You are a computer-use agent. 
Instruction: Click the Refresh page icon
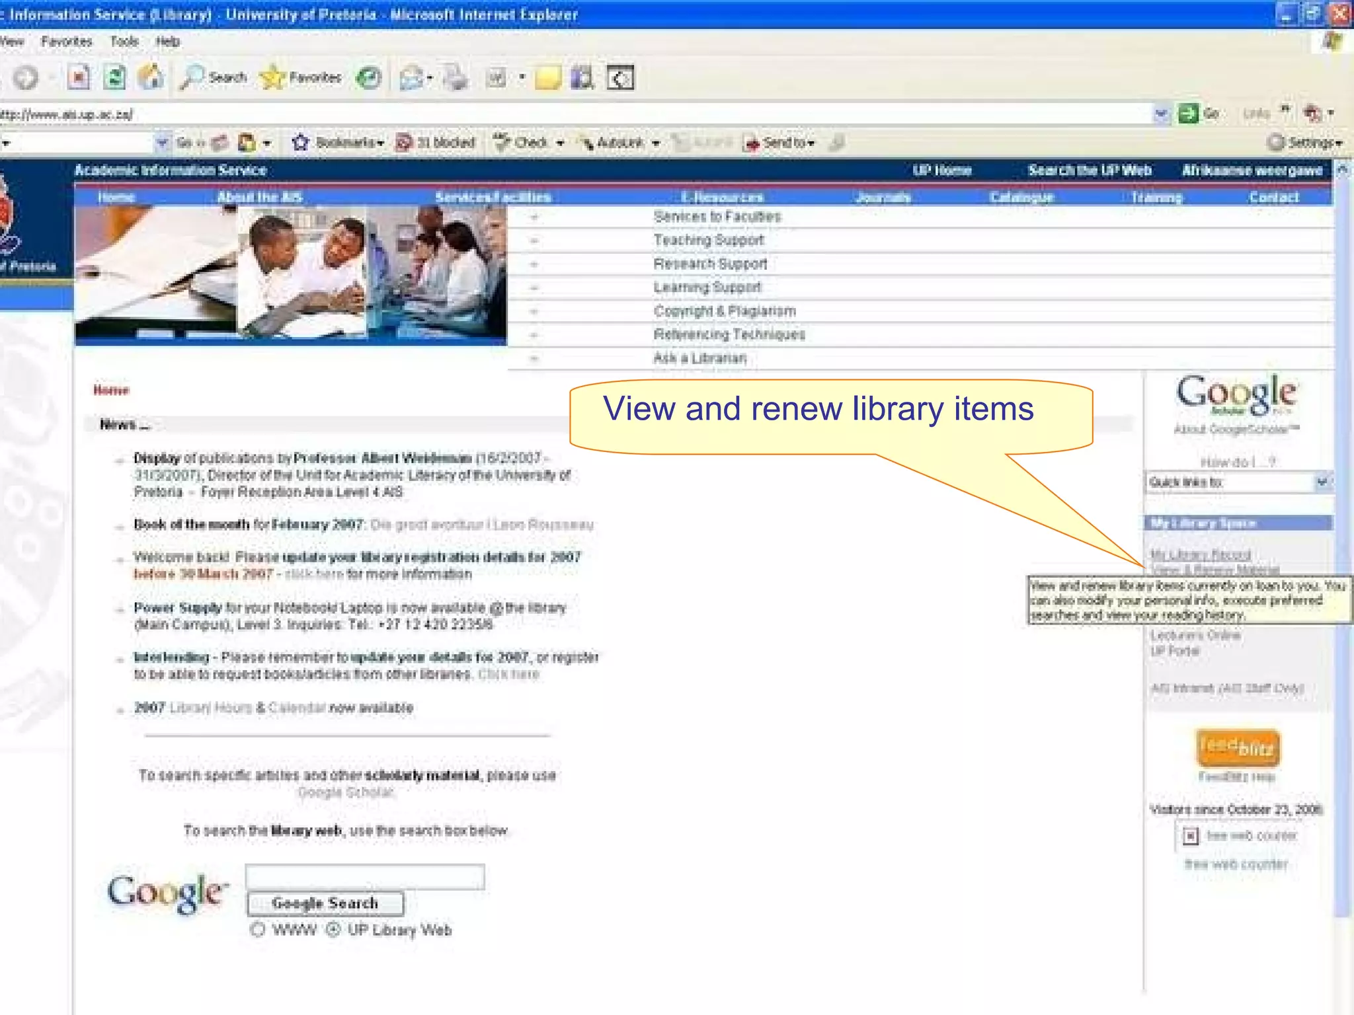tap(114, 78)
